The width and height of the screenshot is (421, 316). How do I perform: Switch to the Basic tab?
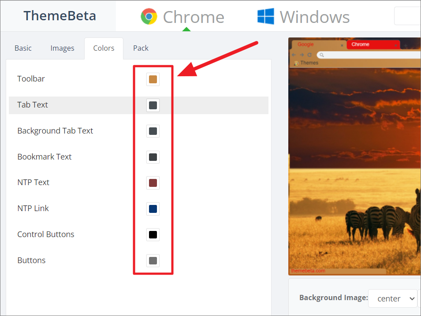[x=23, y=48]
